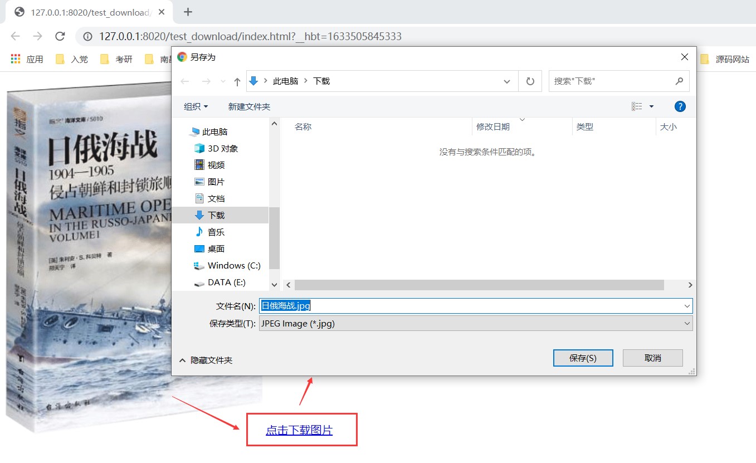Open the 入党 bookmark folder
756x463 pixels.
[x=72, y=59]
